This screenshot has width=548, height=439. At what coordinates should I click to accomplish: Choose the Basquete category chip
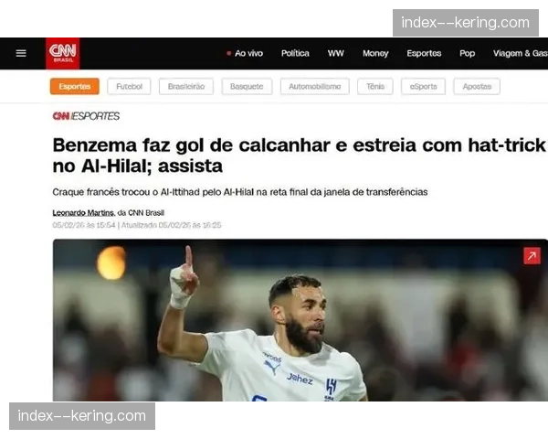point(247,87)
